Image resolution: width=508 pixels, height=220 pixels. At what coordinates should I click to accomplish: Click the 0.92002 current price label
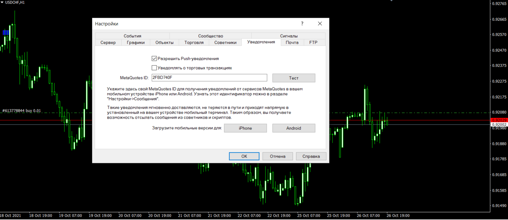[x=499, y=125]
